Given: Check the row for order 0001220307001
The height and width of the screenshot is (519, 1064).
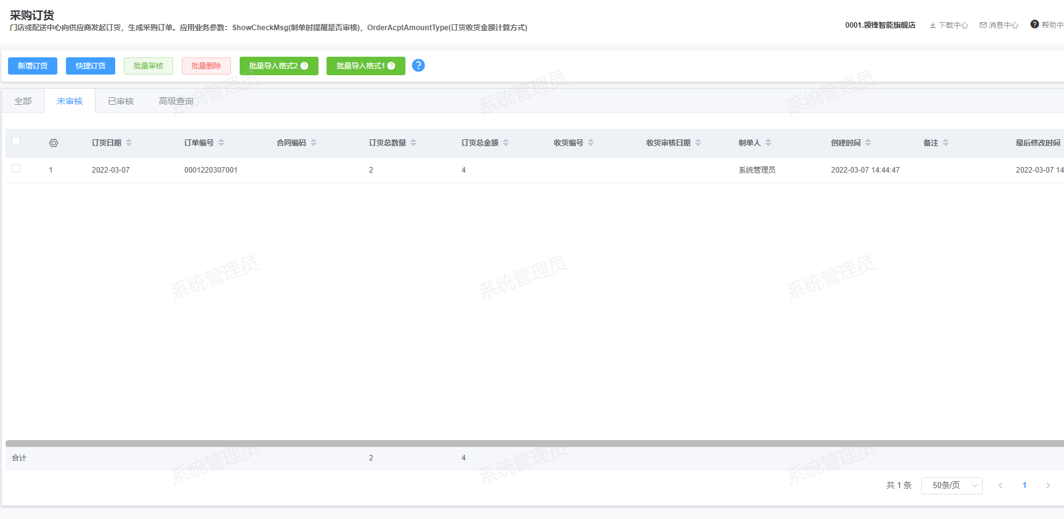Looking at the screenshot, I should pyautogui.click(x=16, y=168).
